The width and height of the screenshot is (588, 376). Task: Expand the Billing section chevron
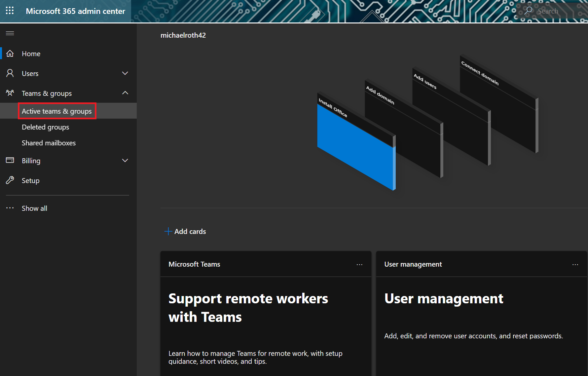[x=125, y=161]
